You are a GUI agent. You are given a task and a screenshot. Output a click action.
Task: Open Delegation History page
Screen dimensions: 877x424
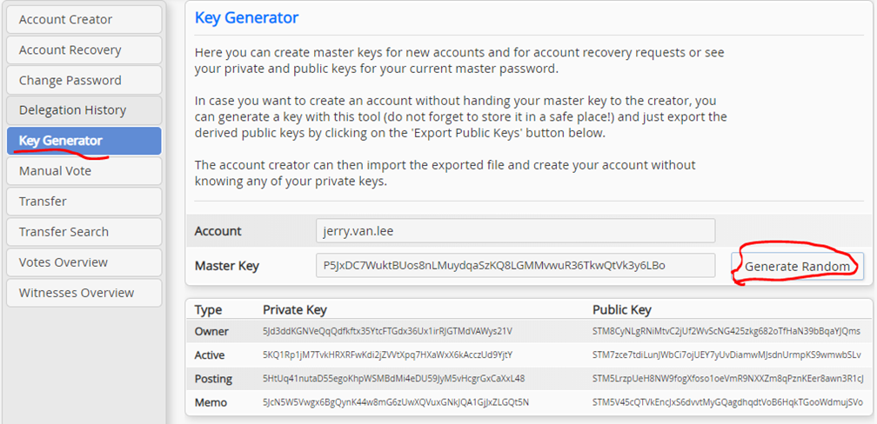click(x=84, y=110)
